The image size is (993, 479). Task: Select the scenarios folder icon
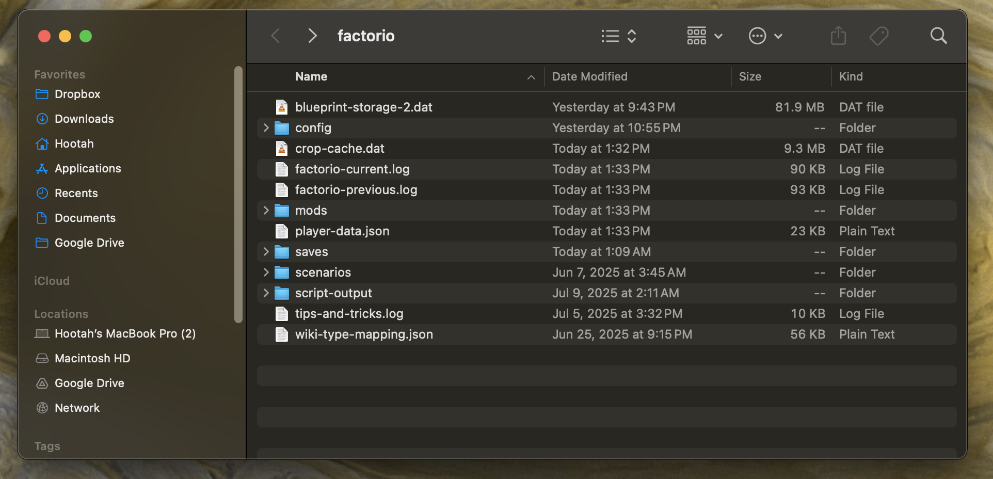coord(282,272)
